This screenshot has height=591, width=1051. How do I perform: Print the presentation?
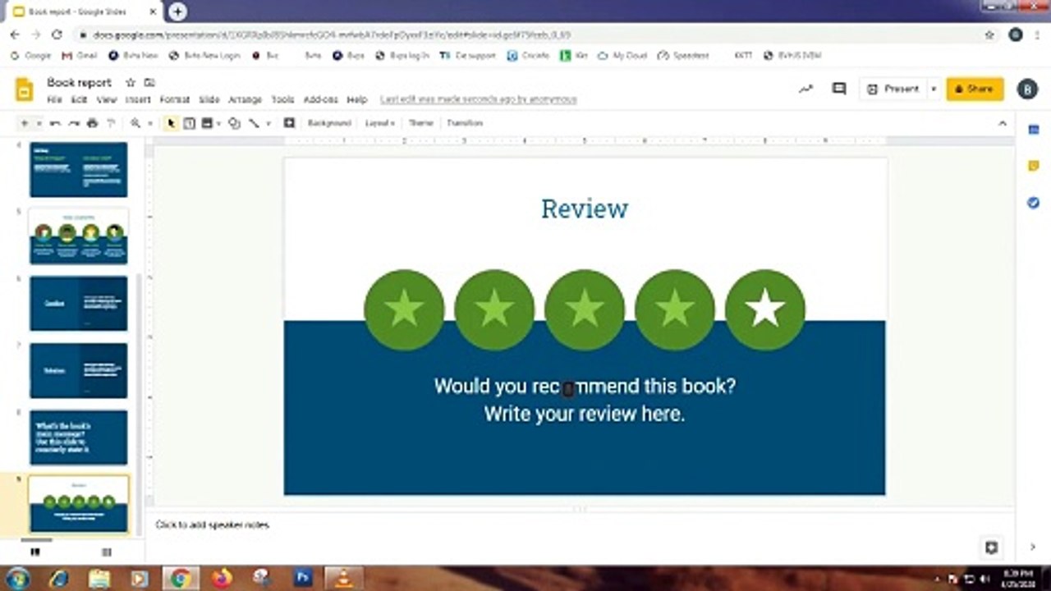(92, 123)
